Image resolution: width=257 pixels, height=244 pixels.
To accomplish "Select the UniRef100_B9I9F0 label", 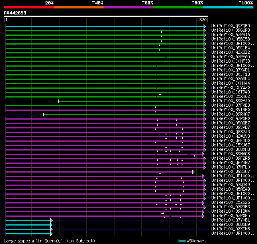I will click(230, 110).
